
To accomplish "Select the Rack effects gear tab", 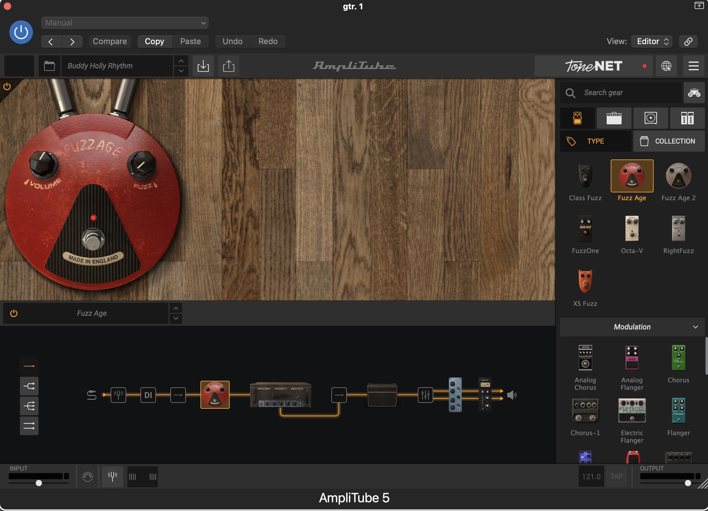I will (x=687, y=118).
